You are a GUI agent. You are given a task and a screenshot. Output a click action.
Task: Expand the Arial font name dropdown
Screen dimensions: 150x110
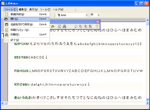click(87, 15)
